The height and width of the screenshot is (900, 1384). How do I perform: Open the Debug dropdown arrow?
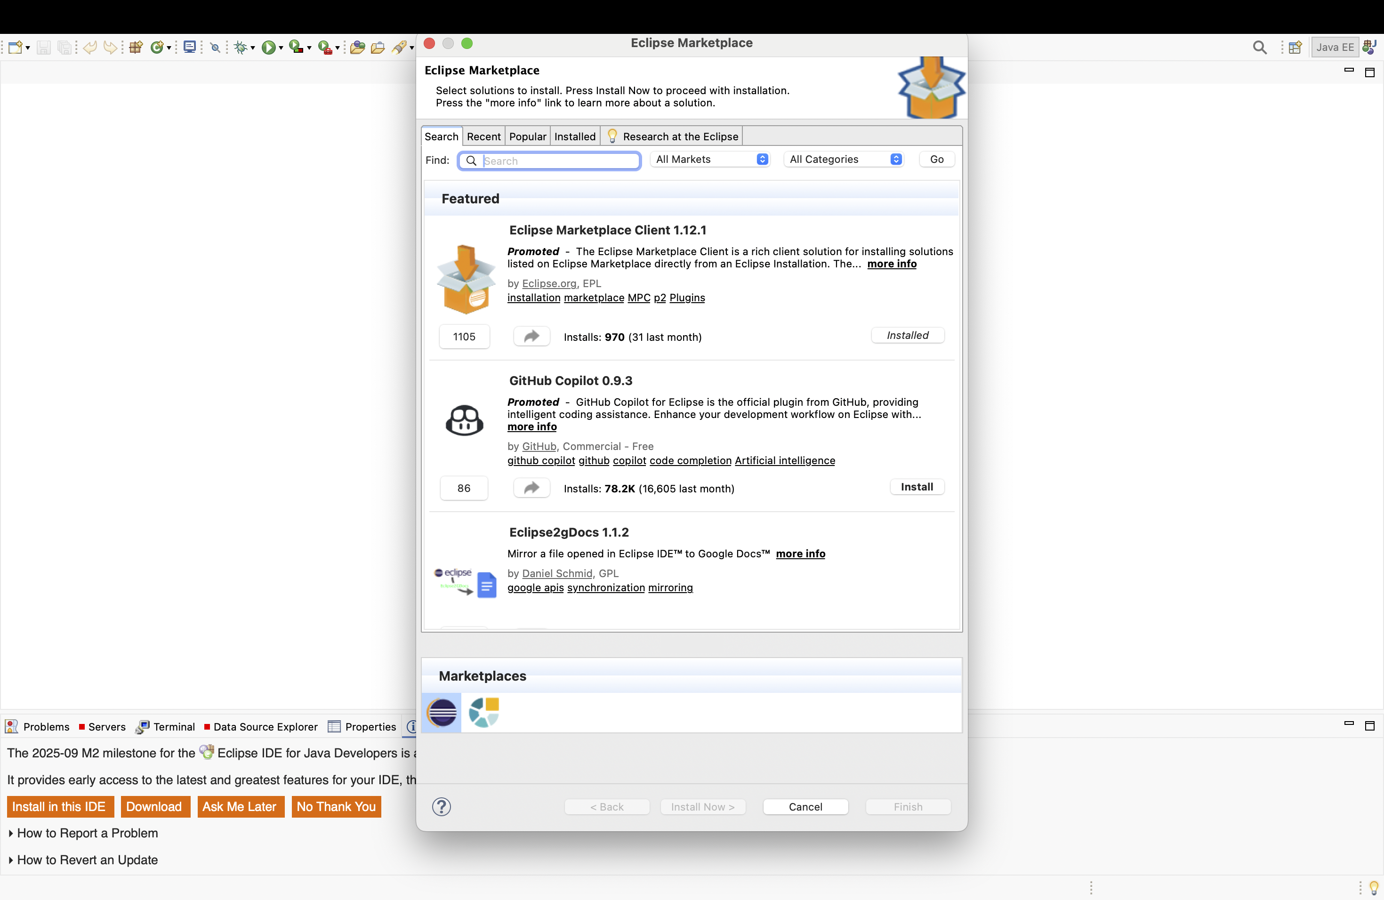(x=253, y=48)
